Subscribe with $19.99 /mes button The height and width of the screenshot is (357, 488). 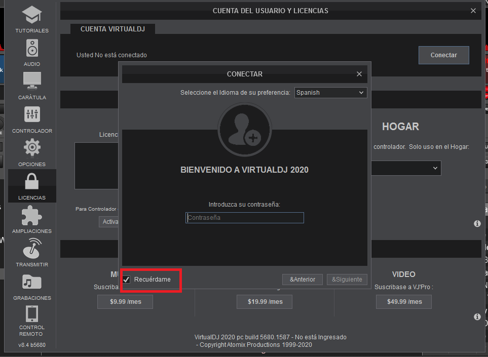265,302
